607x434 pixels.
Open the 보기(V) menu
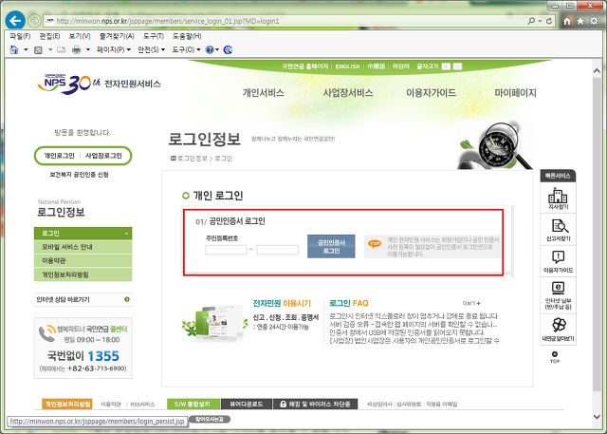80,36
